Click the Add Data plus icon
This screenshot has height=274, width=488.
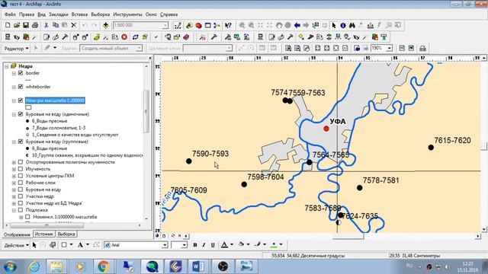(105, 25)
